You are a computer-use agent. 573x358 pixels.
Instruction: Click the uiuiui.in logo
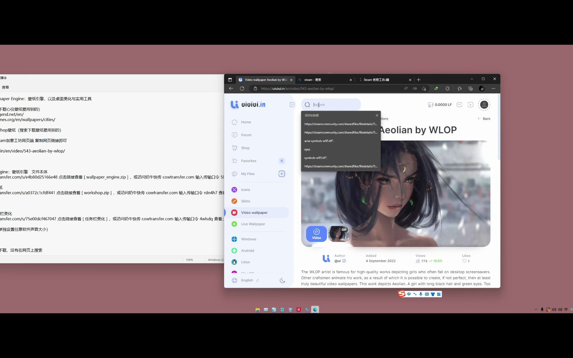[248, 104]
